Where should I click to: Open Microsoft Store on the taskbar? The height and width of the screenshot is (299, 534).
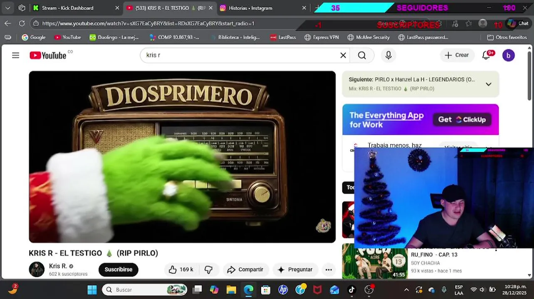(265, 290)
